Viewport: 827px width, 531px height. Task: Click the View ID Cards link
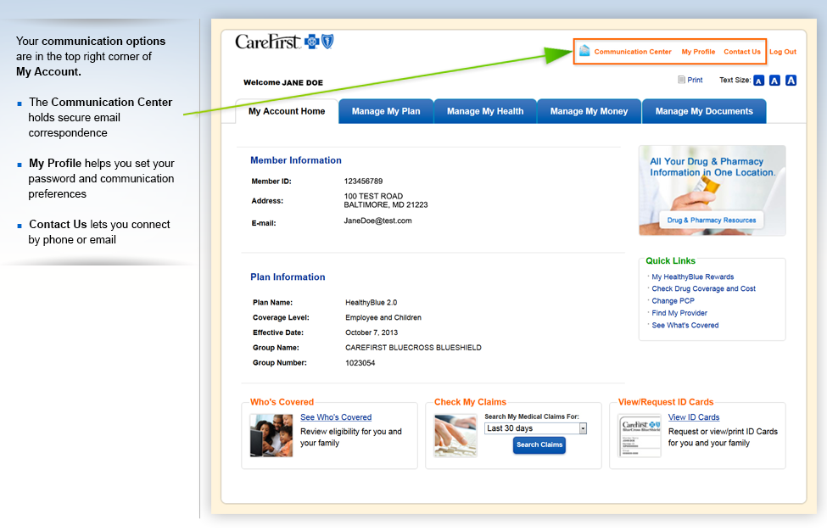(x=694, y=417)
